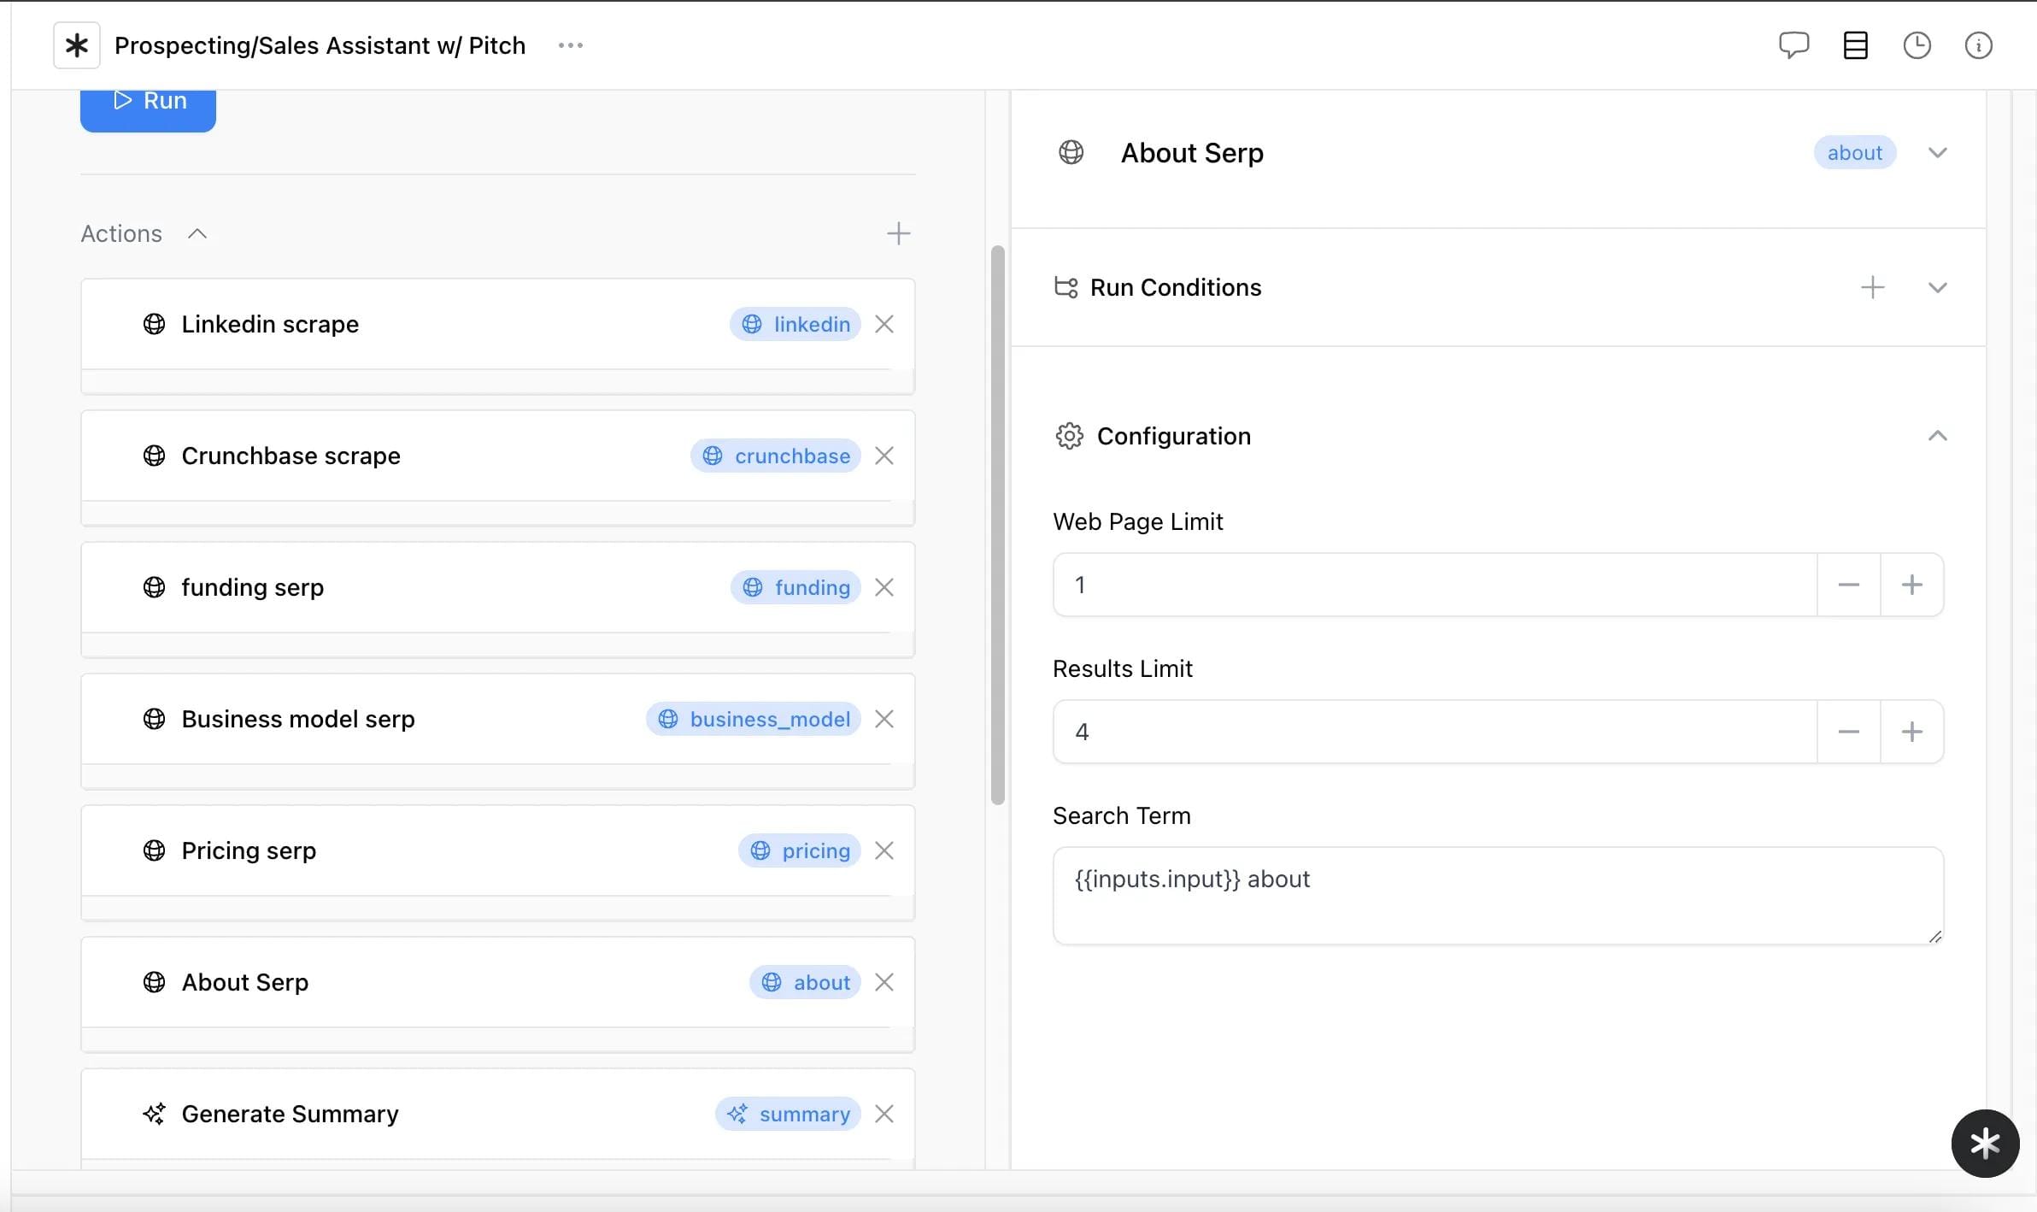The width and height of the screenshot is (2037, 1212).
Task: Add a new Run Condition
Action: [1872, 287]
